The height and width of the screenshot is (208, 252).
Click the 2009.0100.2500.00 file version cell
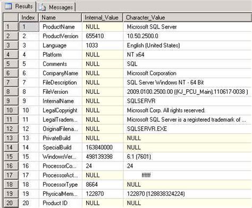click(x=188, y=92)
